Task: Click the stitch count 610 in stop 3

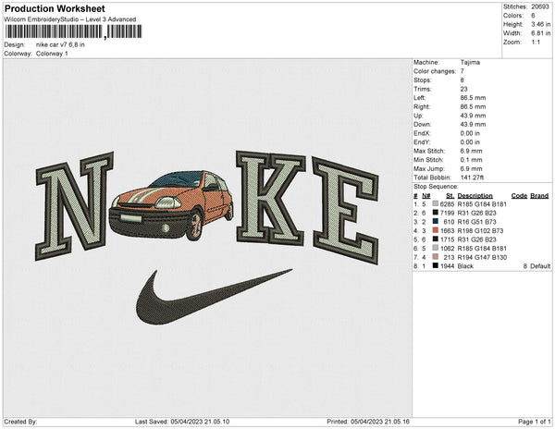Action: pyautogui.click(x=449, y=222)
